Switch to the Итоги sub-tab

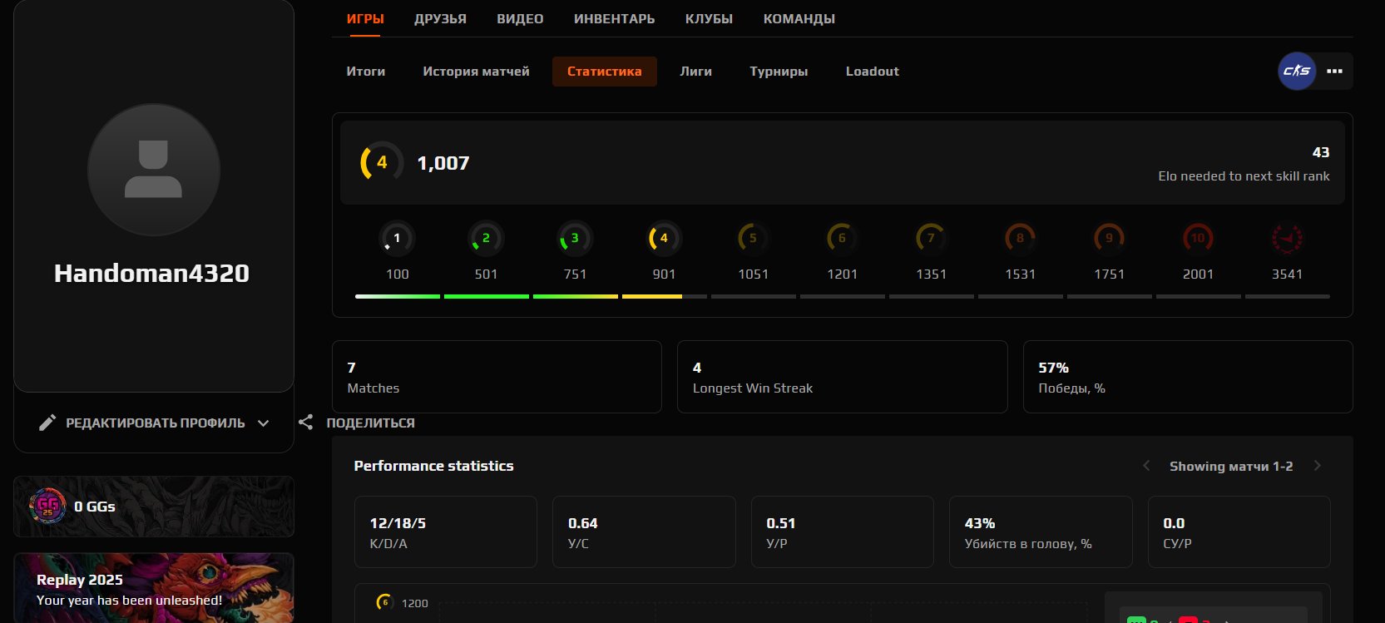pos(366,72)
